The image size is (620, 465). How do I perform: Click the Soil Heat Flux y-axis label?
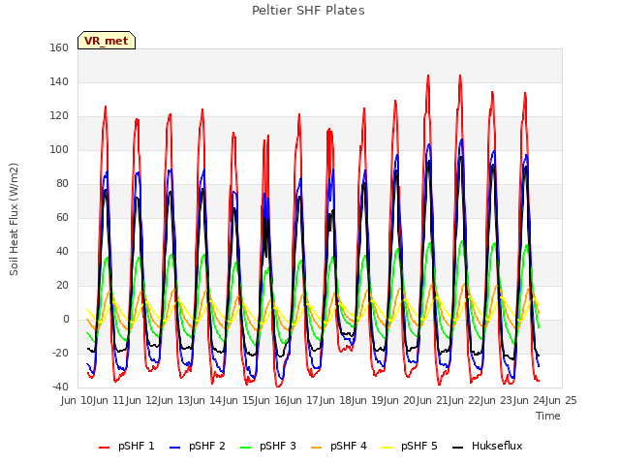(14, 219)
